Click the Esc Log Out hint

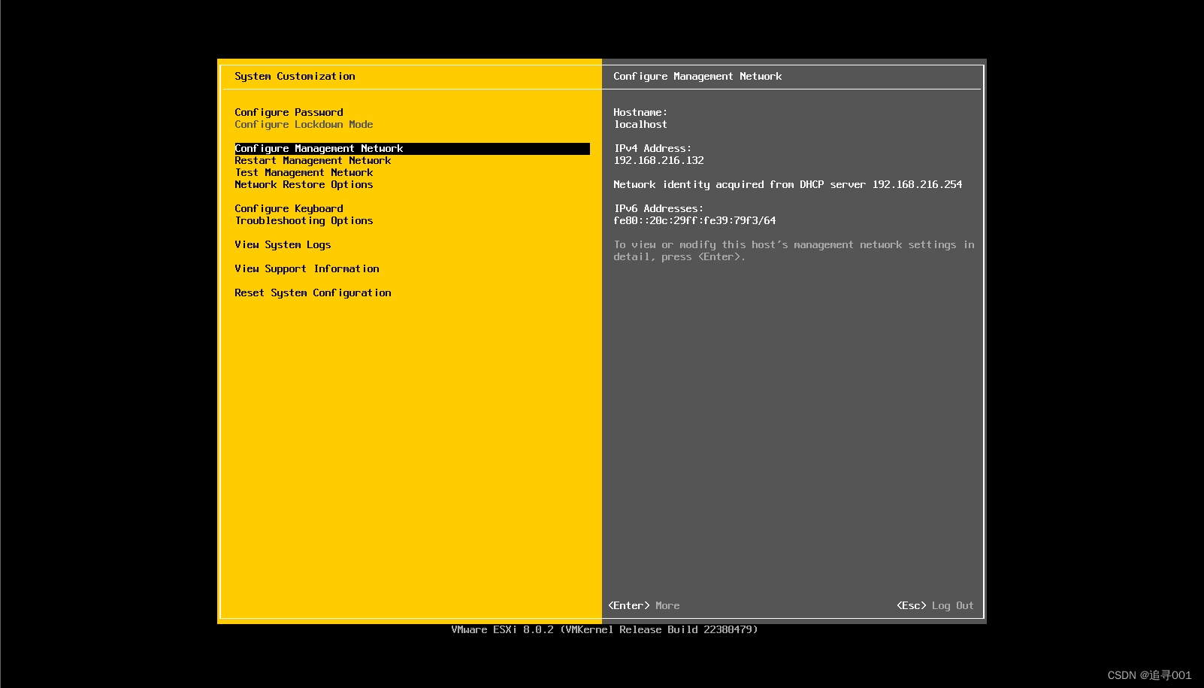pyautogui.click(x=935, y=606)
